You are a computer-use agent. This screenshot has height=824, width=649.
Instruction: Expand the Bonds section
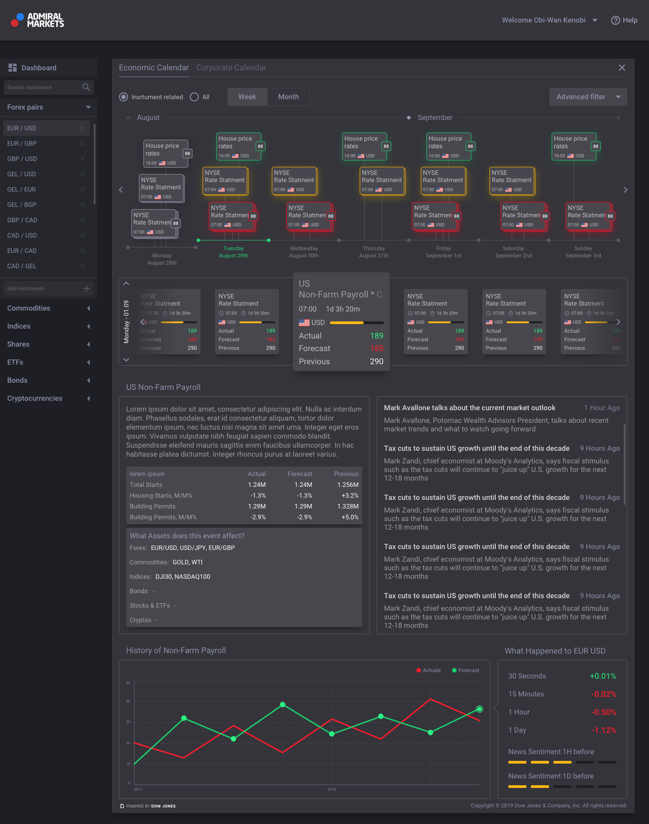tap(88, 380)
